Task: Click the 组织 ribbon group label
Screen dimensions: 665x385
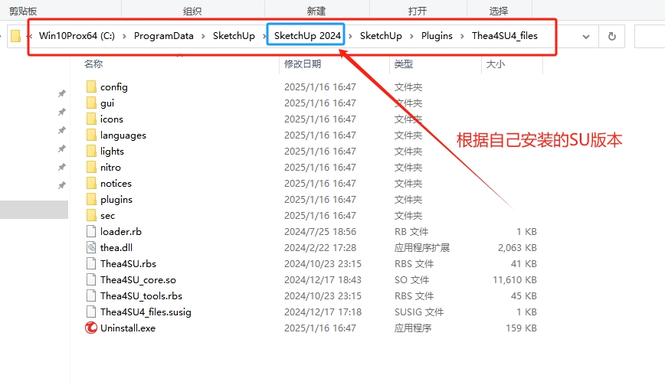Action: [x=192, y=11]
